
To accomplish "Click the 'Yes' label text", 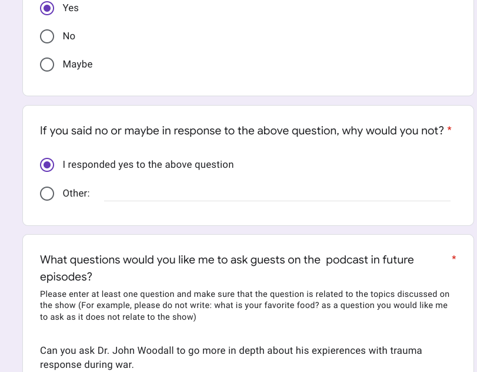I will pos(71,8).
